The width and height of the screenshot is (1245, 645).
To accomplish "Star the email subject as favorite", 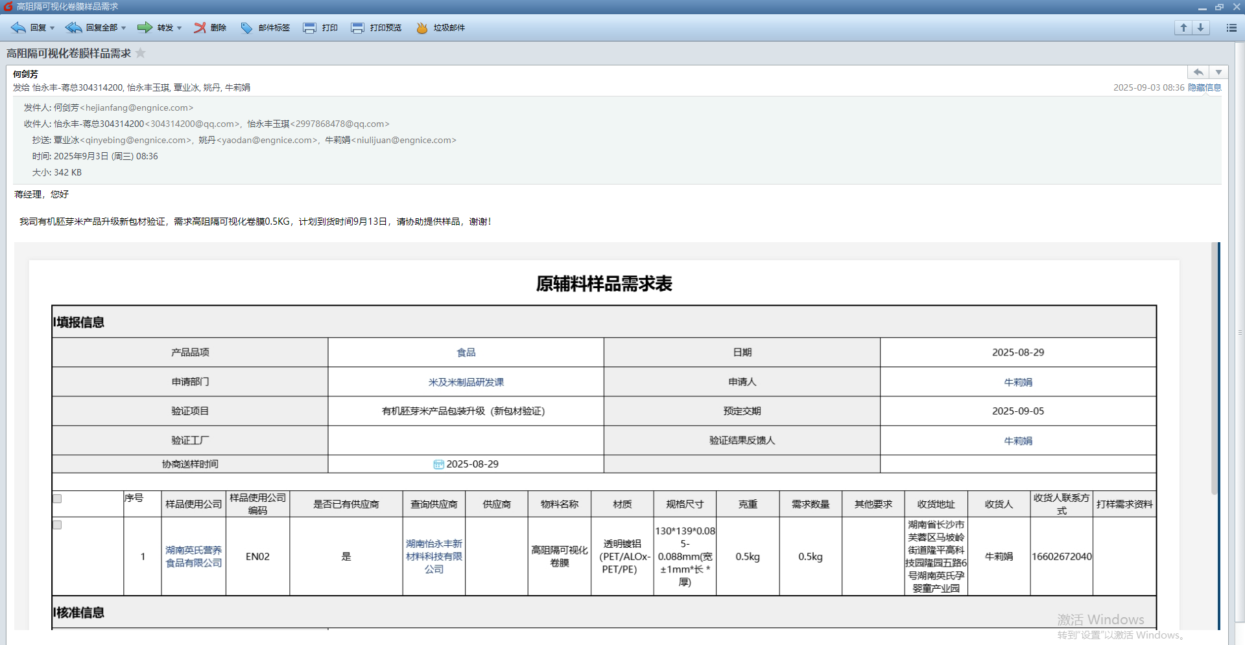I will [x=141, y=53].
